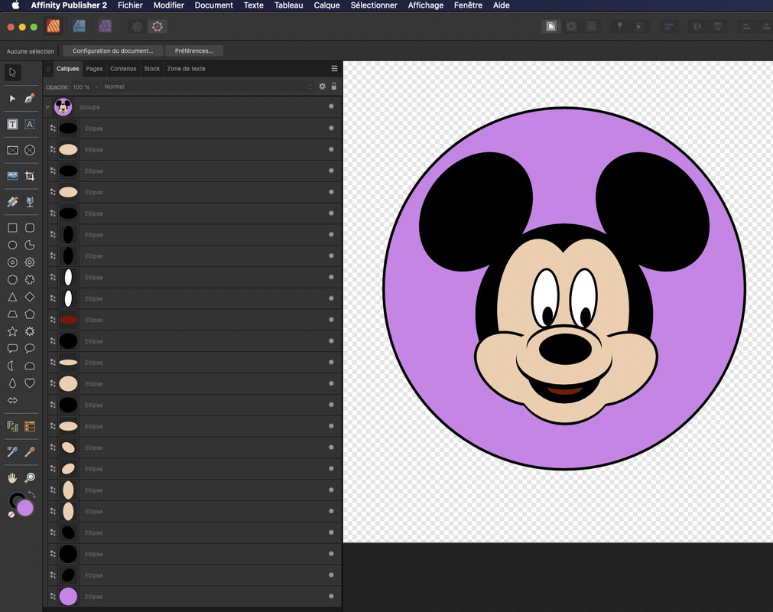773x612 pixels.
Task: Select the Move tool arrow
Action: point(13,73)
